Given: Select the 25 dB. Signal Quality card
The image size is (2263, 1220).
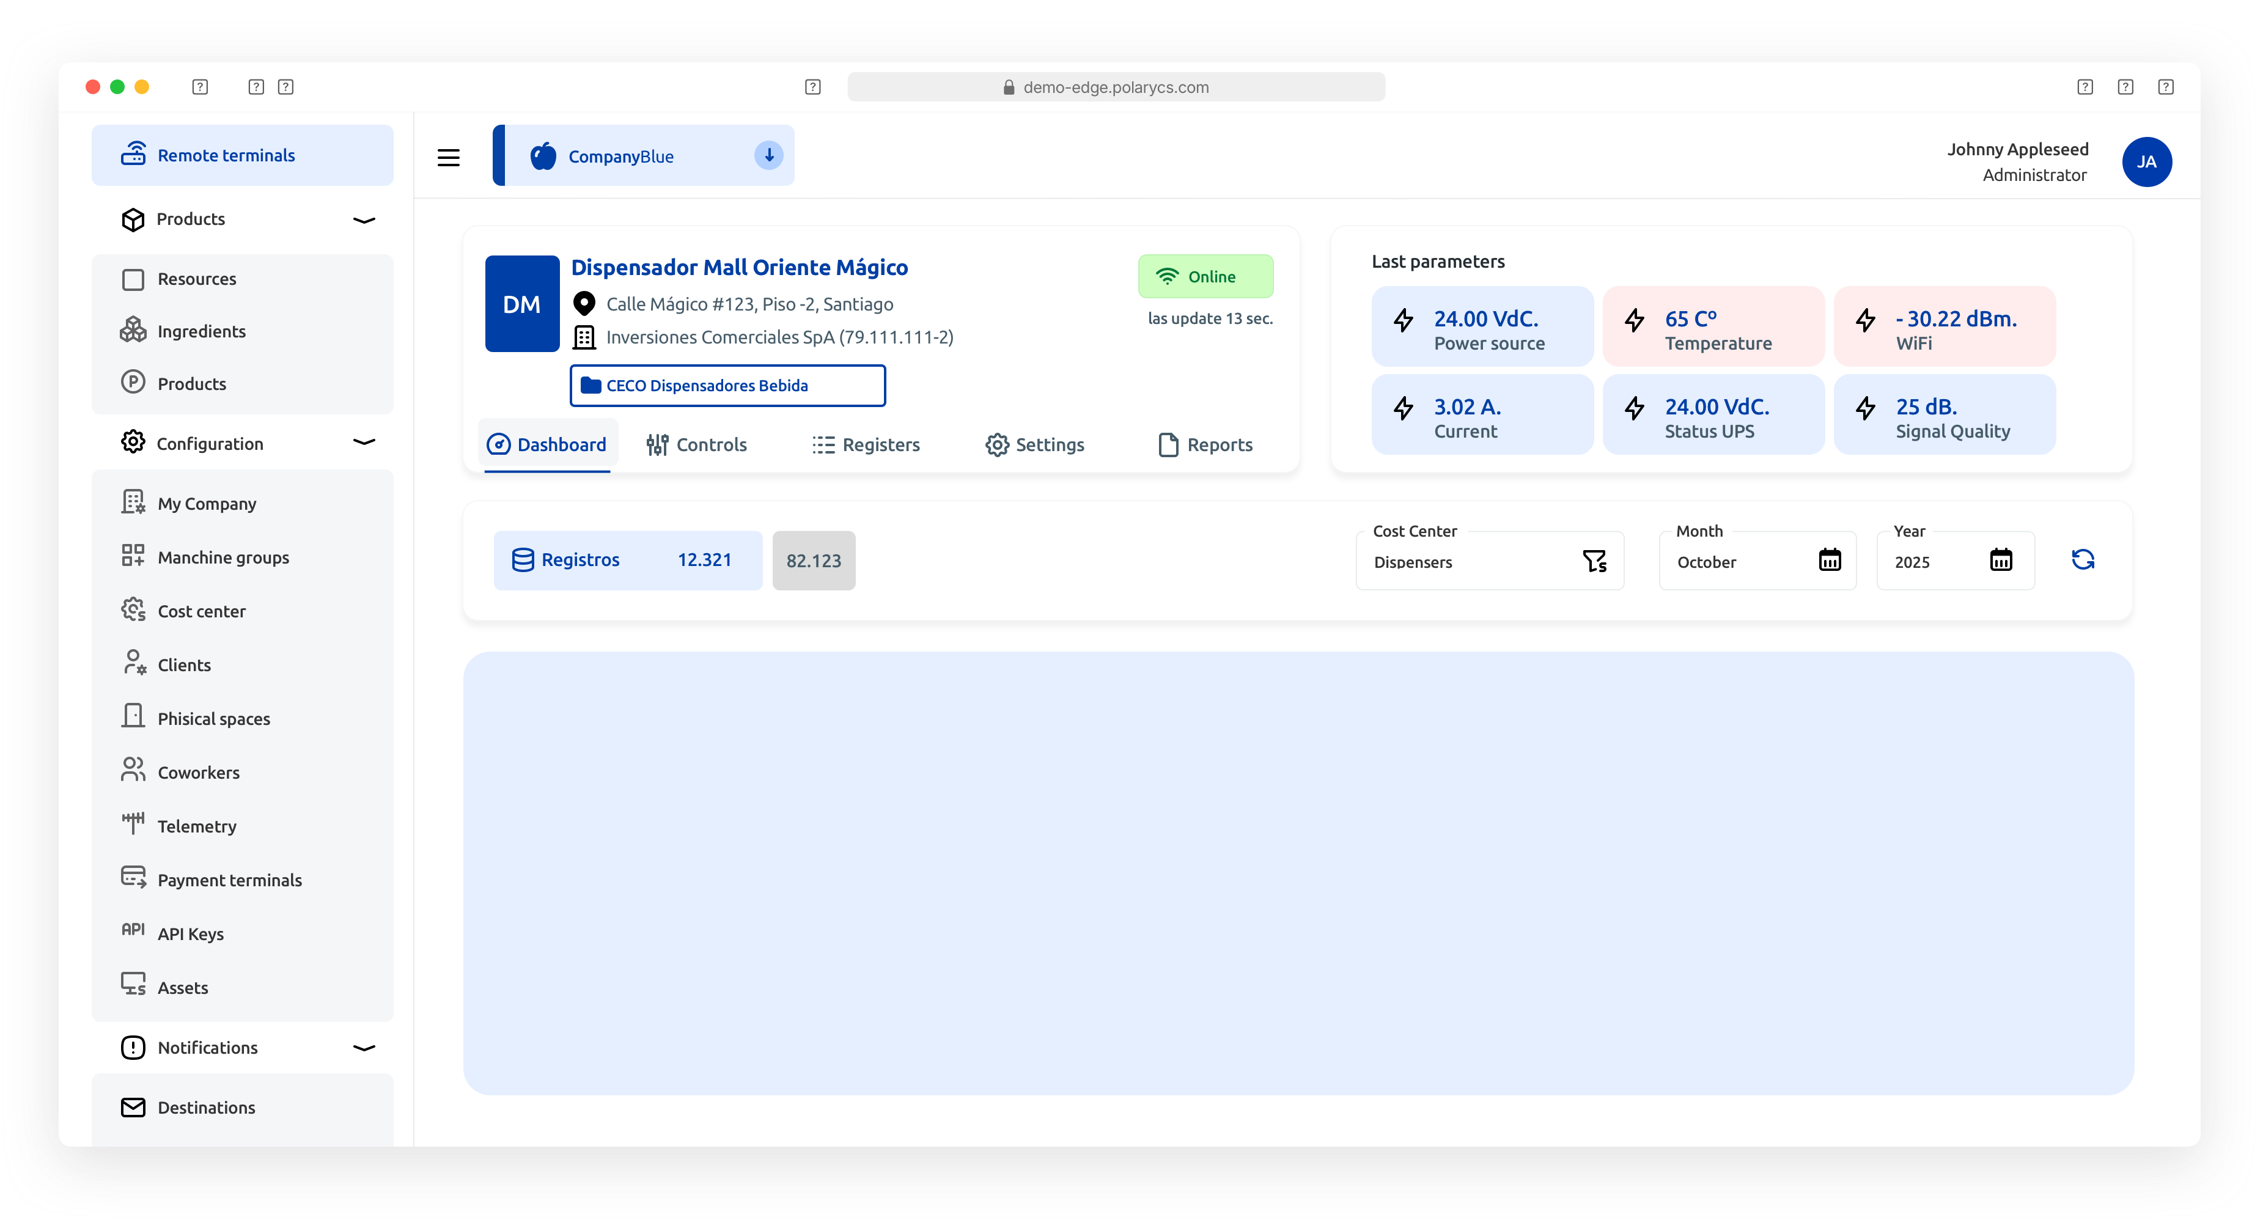Looking at the screenshot, I should pyautogui.click(x=1944, y=414).
